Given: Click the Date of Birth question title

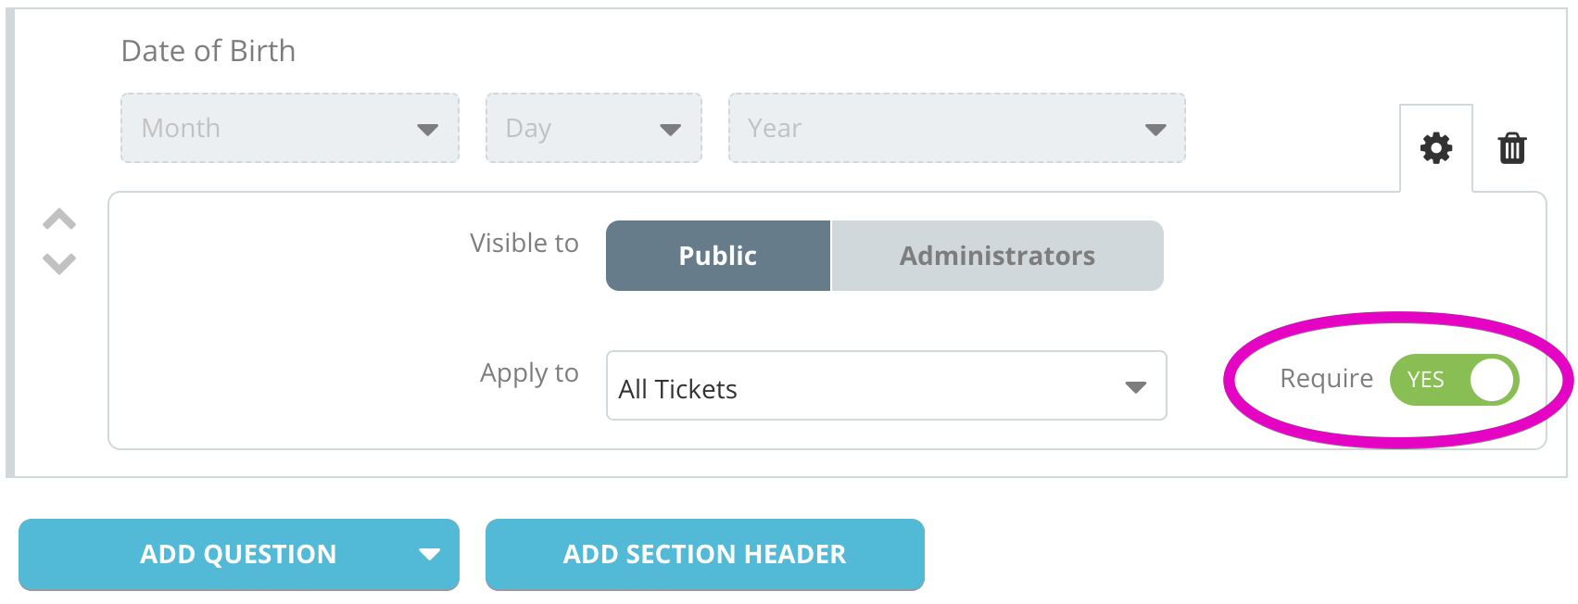Looking at the screenshot, I should (208, 51).
